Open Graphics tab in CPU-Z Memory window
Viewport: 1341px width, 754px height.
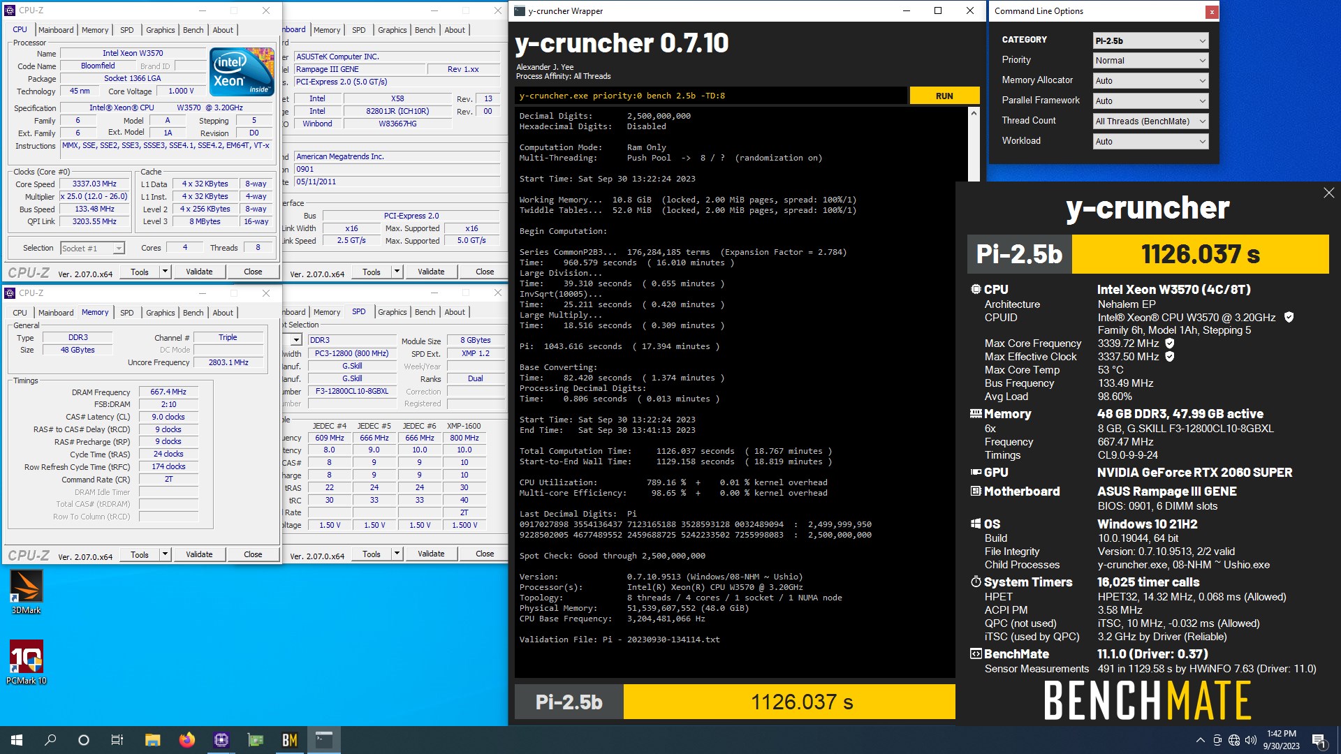pyautogui.click(x=160, y=313)
